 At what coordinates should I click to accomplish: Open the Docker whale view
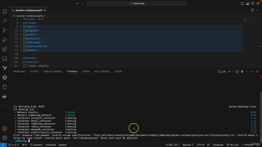[x=5, y=96]
